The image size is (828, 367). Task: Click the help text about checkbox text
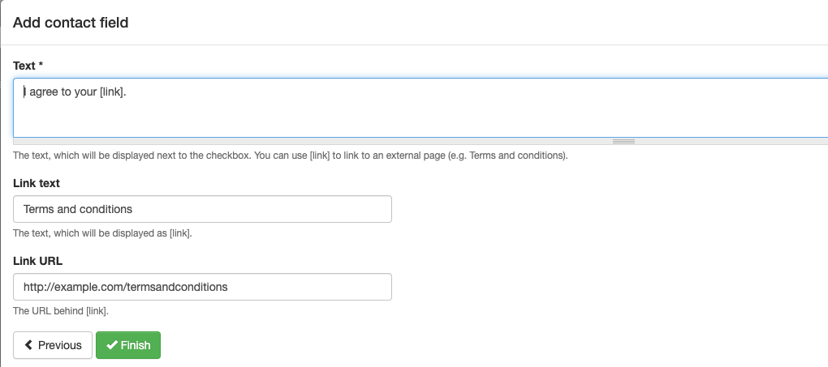click(291, 156)
